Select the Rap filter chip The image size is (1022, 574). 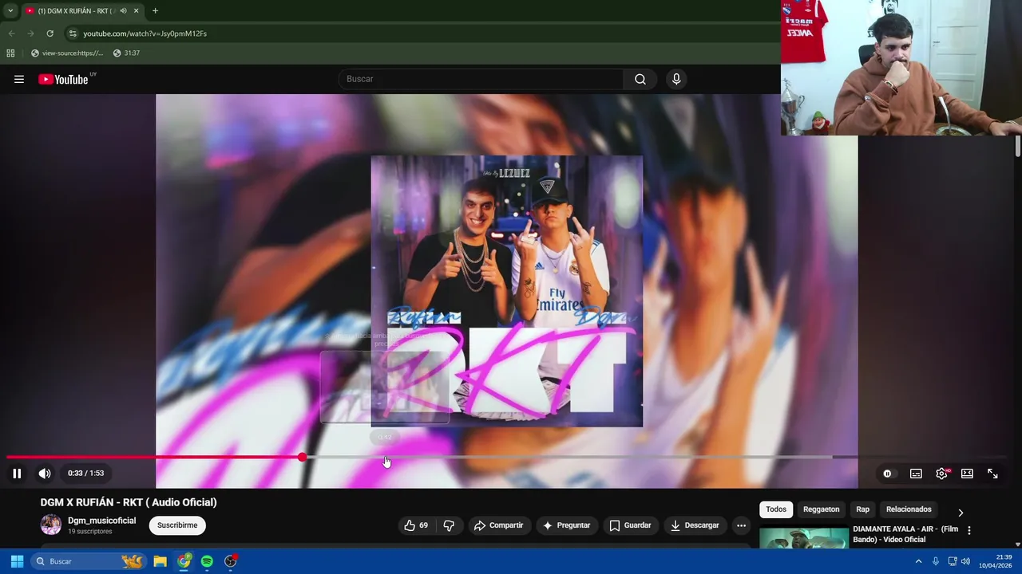point(862,509)
